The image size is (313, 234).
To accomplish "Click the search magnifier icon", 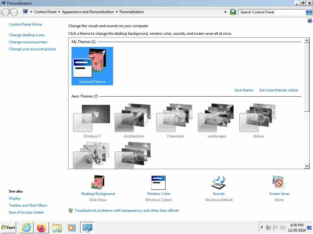I will click(x=309, y=12).
